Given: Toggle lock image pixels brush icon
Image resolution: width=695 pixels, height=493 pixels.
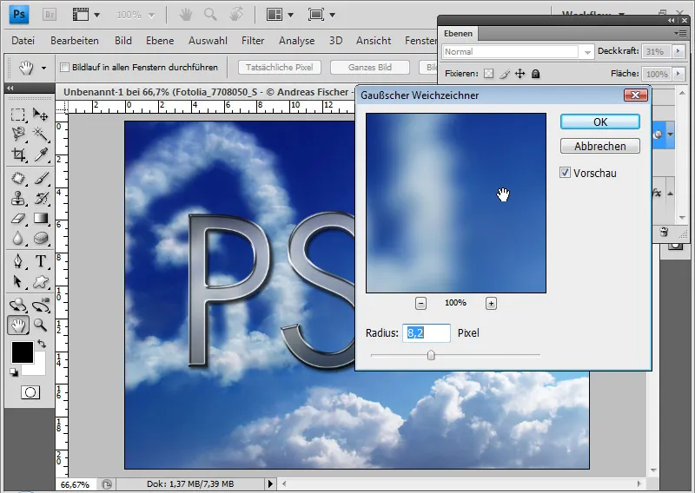Looking at the screenshot, I should [505, 74].
